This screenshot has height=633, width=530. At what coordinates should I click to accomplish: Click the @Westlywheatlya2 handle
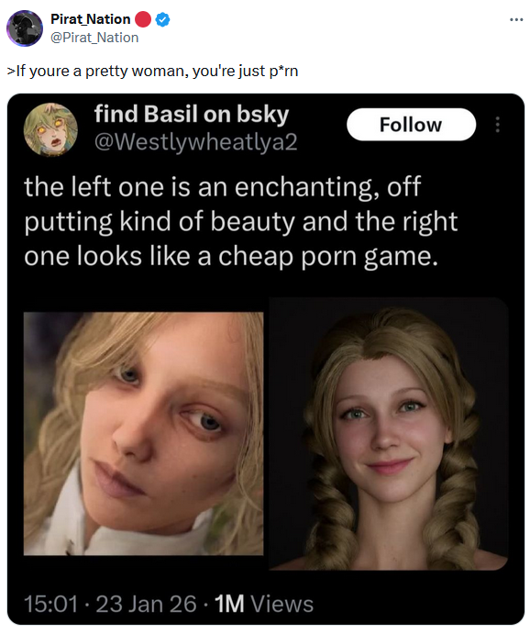click(196, 141)
